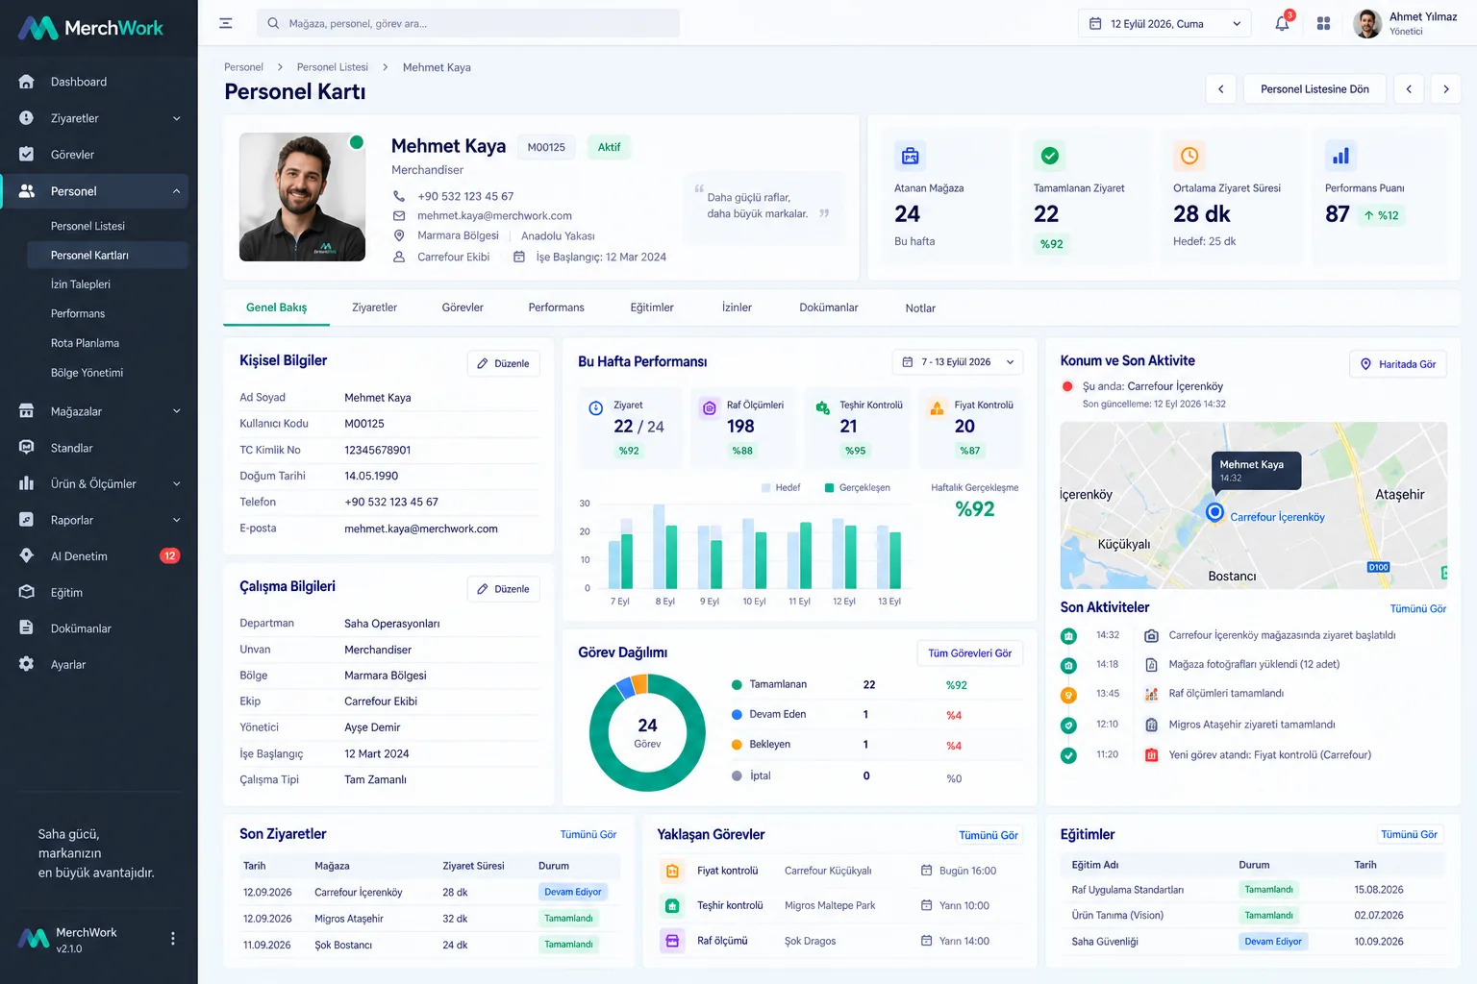Open the notifications bell
Screen dimensions: 1477x984
click(x=1282, y=23)
